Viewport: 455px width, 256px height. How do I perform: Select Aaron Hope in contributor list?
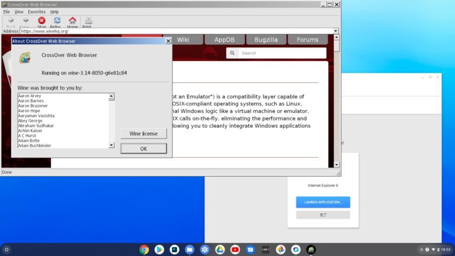pos(29,111)
